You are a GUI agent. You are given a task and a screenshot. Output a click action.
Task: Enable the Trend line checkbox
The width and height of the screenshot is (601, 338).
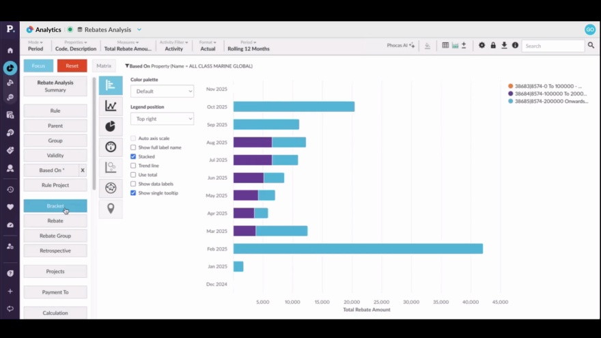133,165
